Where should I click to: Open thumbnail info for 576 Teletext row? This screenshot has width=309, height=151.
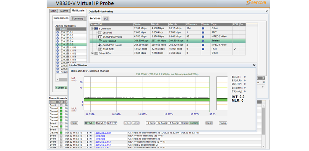[x=203, y=41]
